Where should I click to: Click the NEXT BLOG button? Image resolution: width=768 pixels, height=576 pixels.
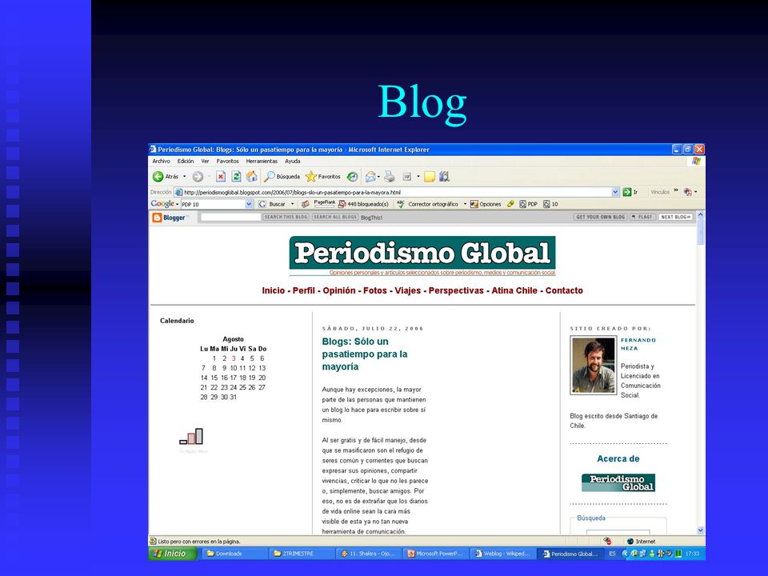(x=675, y=217)
